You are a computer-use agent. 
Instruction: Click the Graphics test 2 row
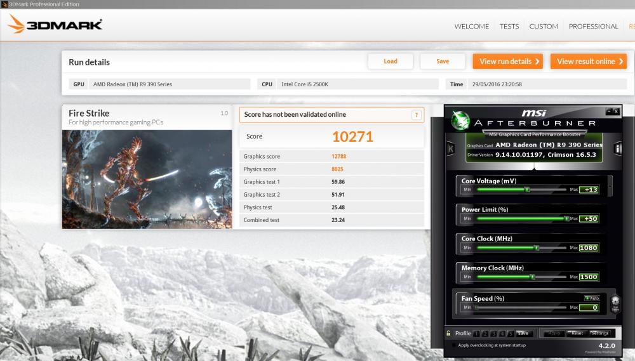coord(331,195)
